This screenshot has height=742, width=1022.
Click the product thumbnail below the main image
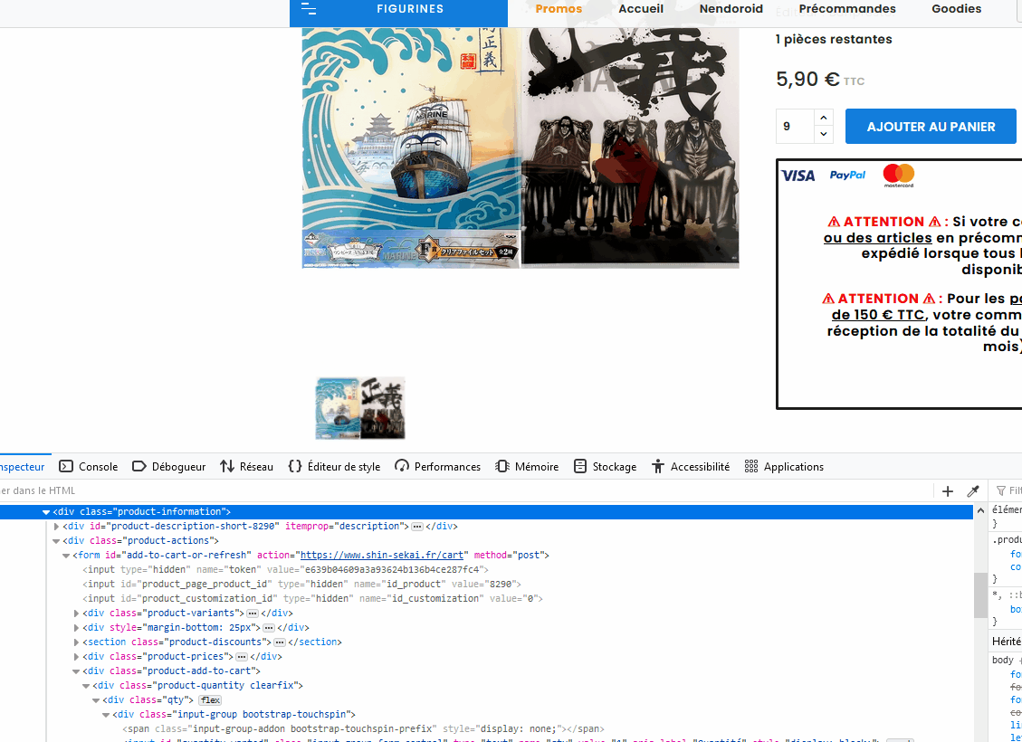pos(359,408)
